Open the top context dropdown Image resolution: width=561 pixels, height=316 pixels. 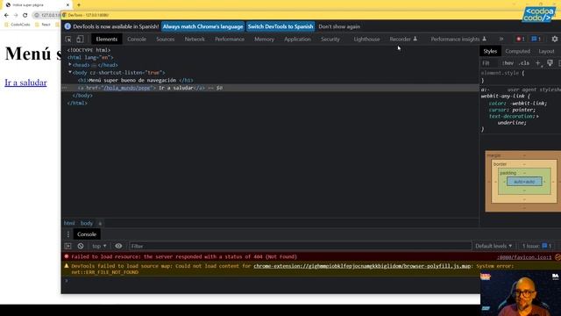(99, 246)
